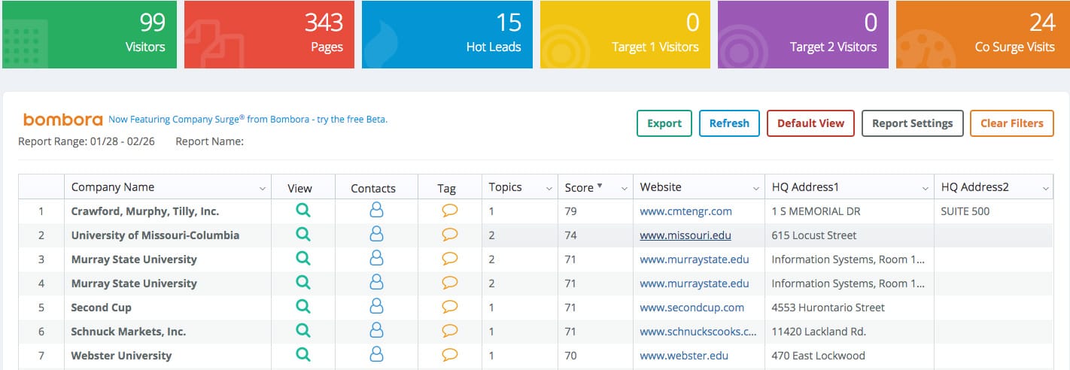Show contacts for Crawford, Murphy, Tilly, Inc.
The height and width of the screenshot is (370, 1070).
pos(376,211)
